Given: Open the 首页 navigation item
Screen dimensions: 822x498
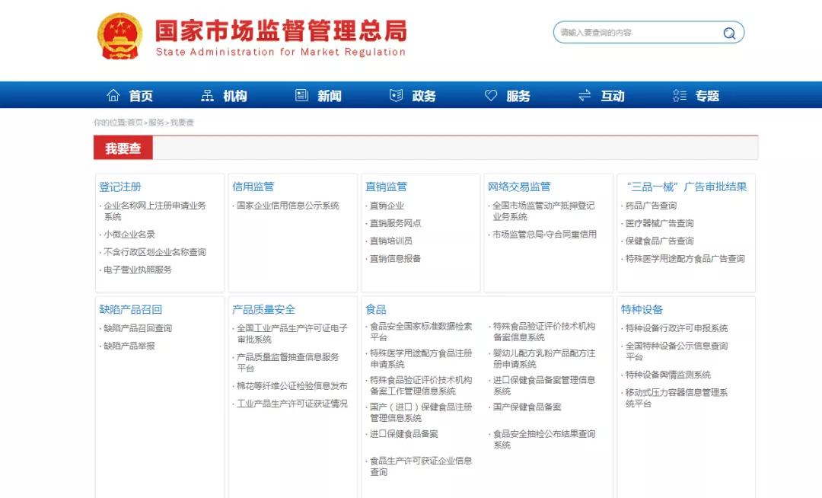Looking at the screenshot, I should point(141,96).
